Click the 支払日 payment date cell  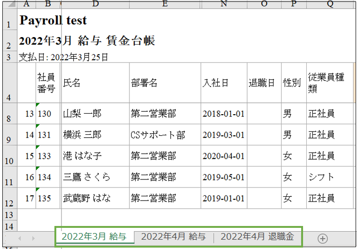click(63, 57)
